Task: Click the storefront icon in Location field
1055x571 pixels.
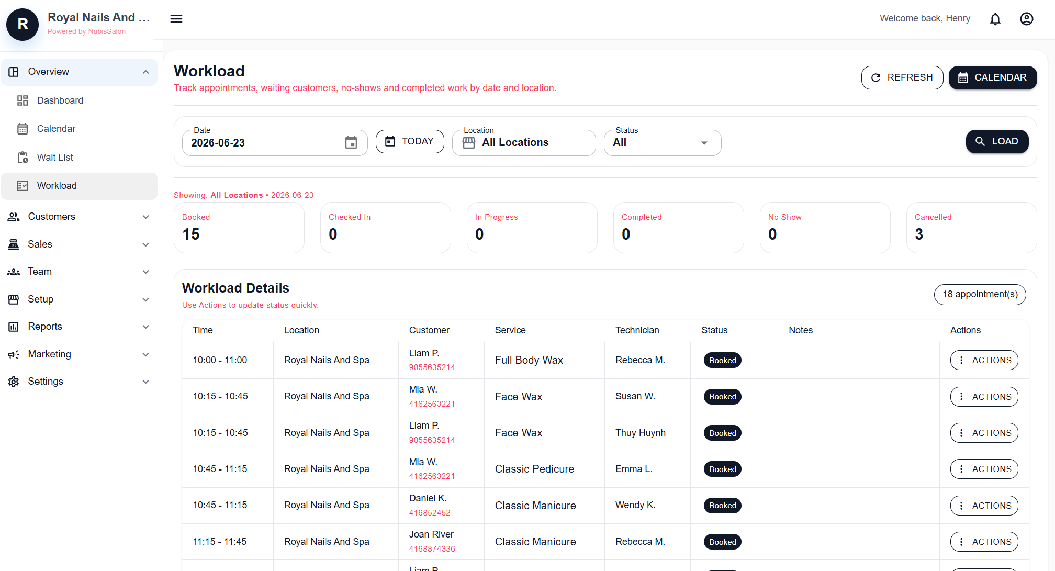Action: 469,142
